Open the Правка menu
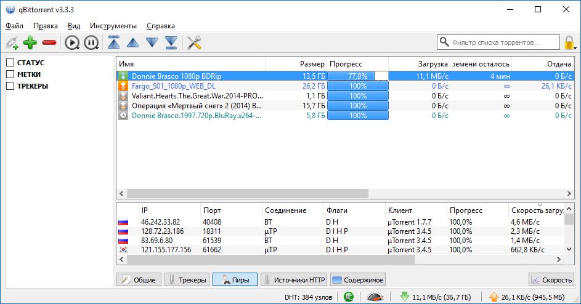 46,26
